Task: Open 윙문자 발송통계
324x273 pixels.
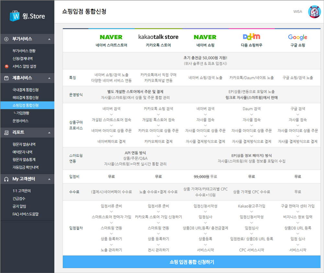Action: click(x=24, y=160)
